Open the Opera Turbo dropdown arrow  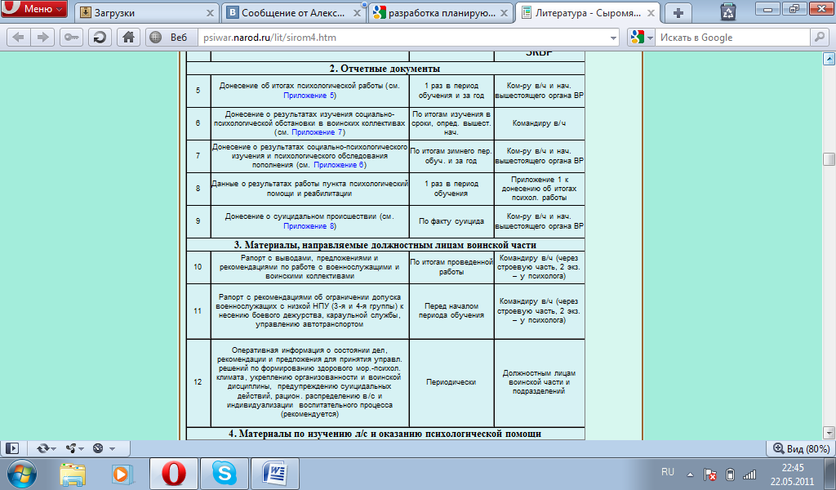(112, 449)
